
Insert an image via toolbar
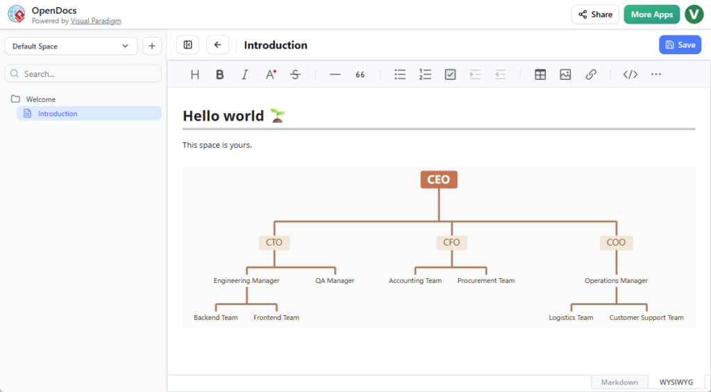pyautogui.click(x=565, y=75)
